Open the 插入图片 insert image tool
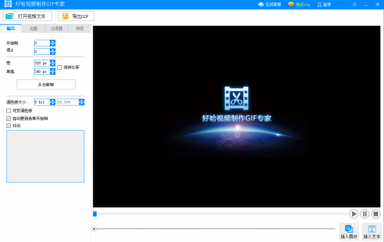The image size is (384, 242). [x=349, y=232]
